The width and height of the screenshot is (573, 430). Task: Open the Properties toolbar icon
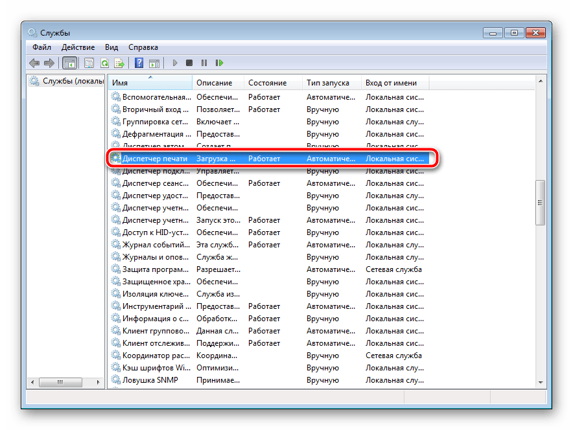[x=89, y=63]
